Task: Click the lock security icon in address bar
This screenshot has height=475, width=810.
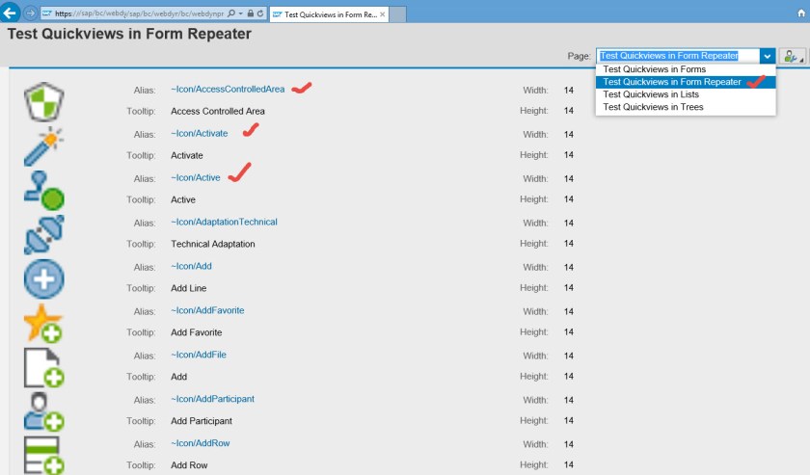Action: pyautogui.click(x=251, y=13)
